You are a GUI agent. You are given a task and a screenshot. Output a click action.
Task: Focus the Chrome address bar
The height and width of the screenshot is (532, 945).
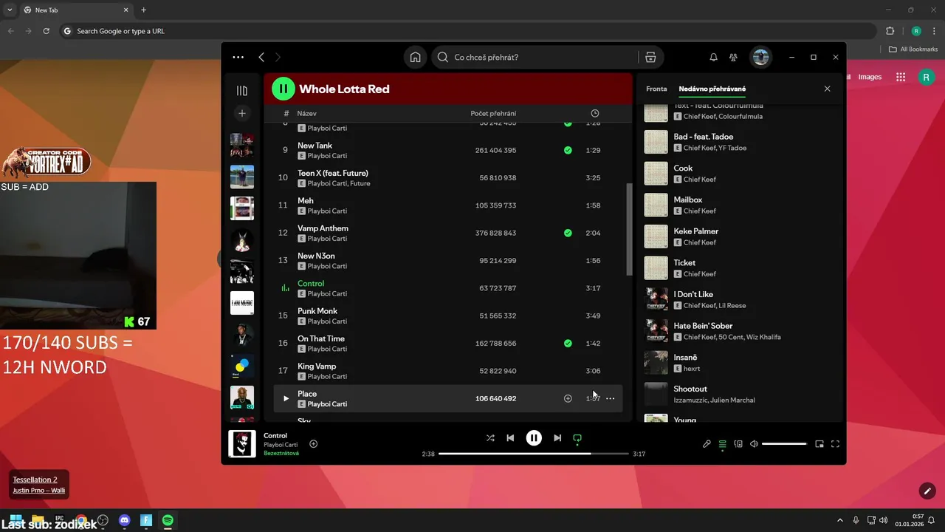[468, 31]
